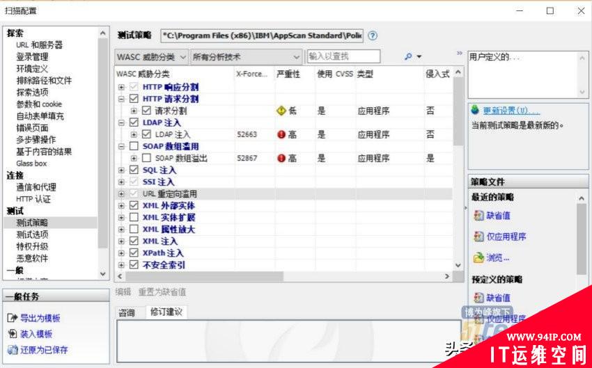Click the browse folder icon
The width and height of the screenshot is (592, 368).
click(x=478, y=258)
